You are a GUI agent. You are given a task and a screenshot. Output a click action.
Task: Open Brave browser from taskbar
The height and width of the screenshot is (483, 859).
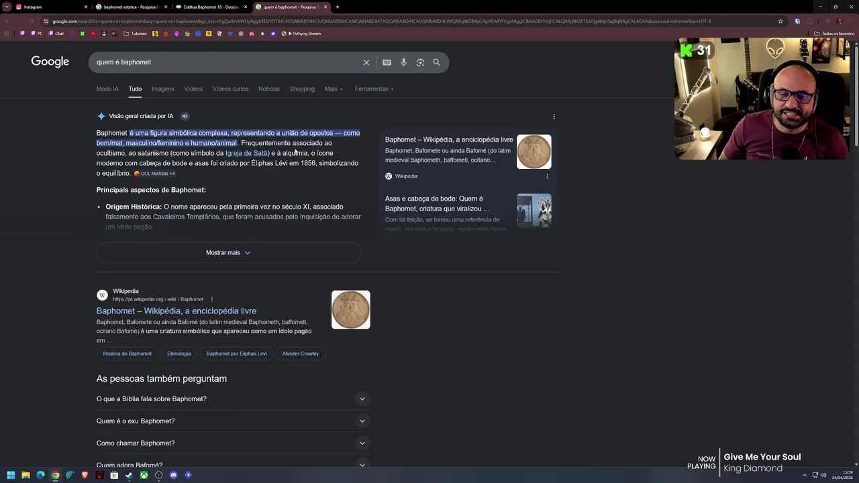click(85, 475)
